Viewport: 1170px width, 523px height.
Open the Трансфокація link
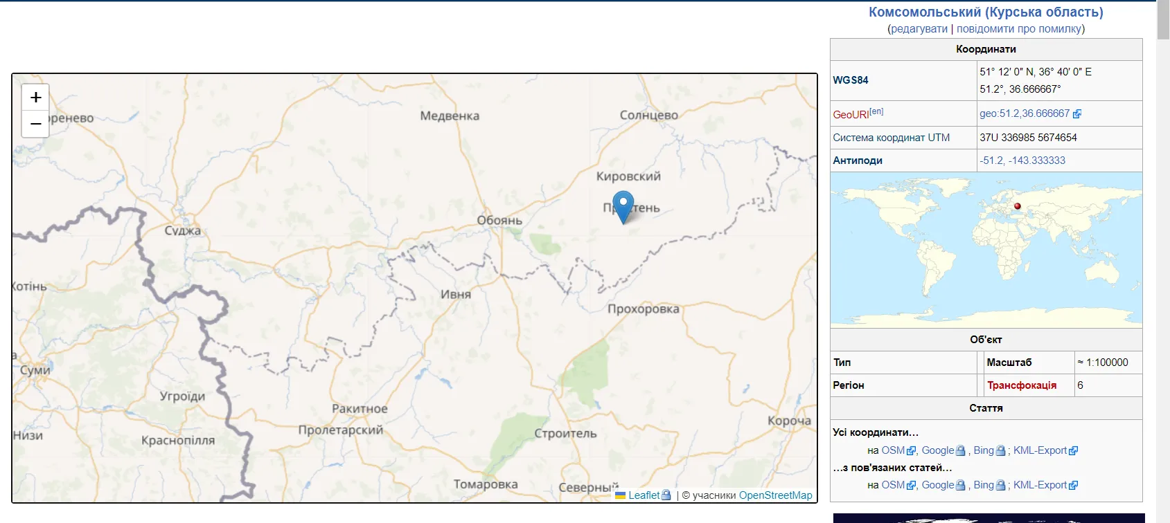point(1021,385)
